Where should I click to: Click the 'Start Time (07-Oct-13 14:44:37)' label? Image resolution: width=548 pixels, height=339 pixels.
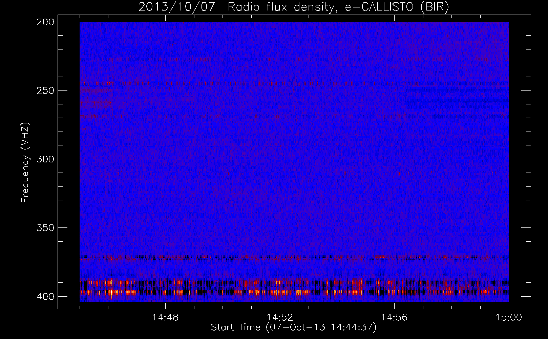294,327
